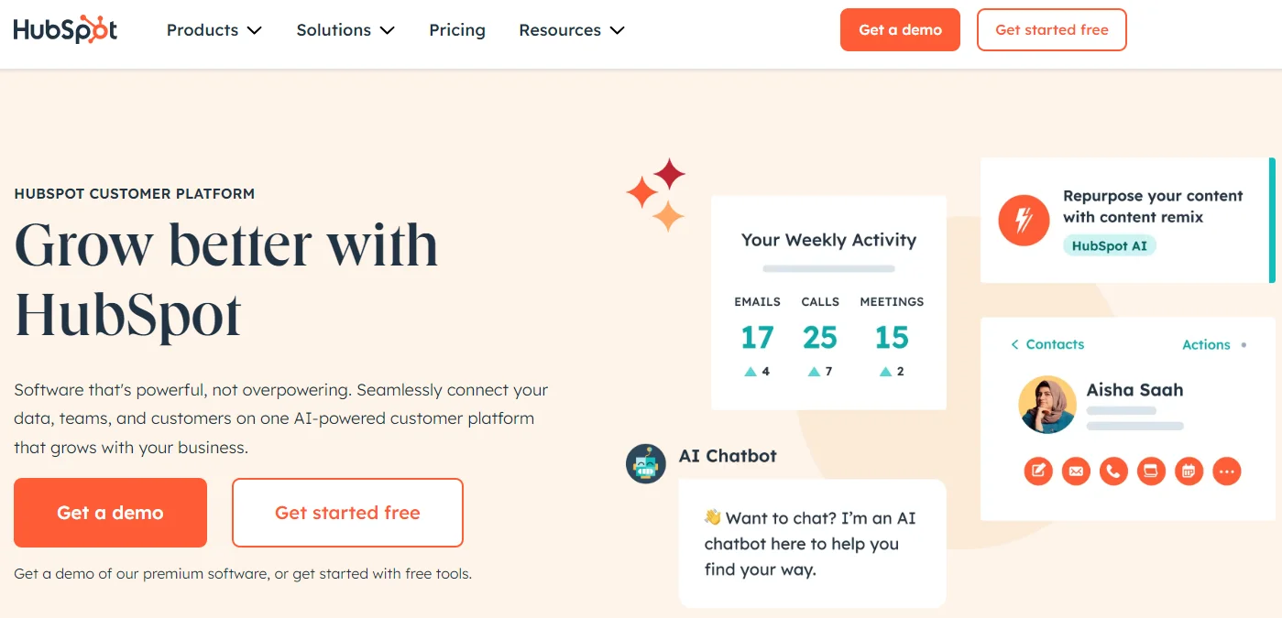Click the header "Get a demo" button
Screen dimensions: 1282x618
900,30
